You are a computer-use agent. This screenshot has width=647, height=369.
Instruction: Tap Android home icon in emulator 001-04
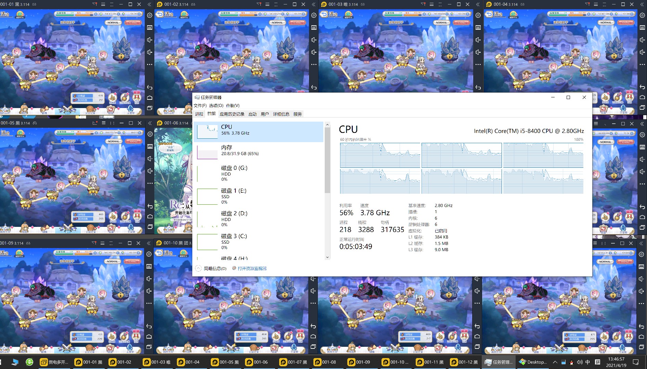[x=642, y=97]
